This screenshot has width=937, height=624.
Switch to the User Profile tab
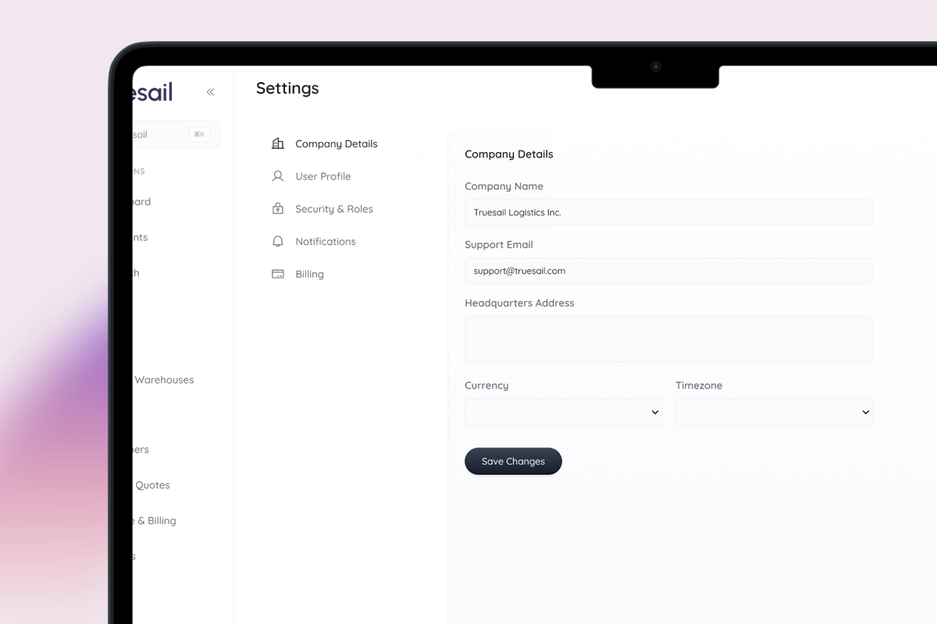[x=341, y=176]
